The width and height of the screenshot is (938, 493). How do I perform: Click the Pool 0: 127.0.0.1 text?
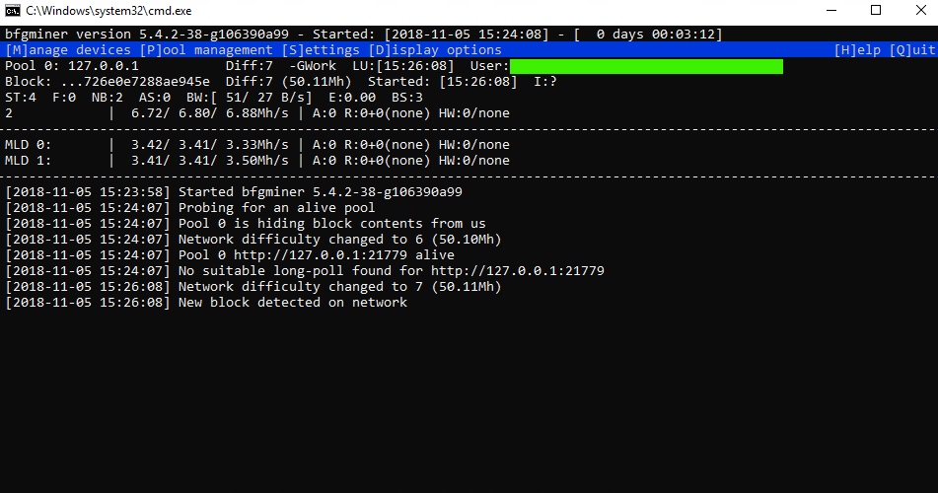(72, 66)
